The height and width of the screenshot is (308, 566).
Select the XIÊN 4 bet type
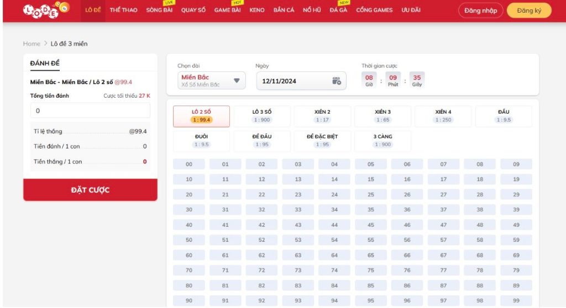click(x=443, y=116)
